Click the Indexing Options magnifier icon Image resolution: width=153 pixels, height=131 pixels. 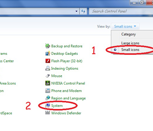[48, 68]
